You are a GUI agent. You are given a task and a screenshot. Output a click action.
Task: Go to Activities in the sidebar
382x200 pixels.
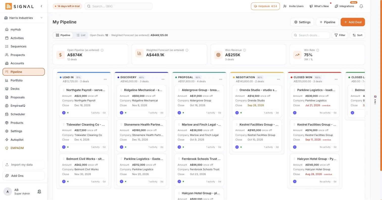point(24,38)
